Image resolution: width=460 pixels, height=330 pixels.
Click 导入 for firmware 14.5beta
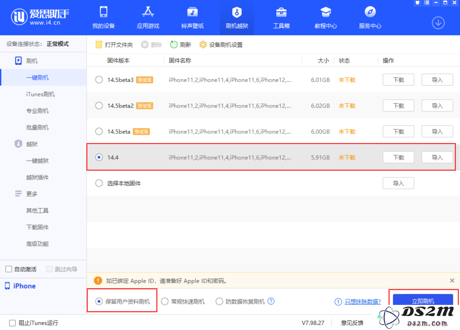point(437,132)
